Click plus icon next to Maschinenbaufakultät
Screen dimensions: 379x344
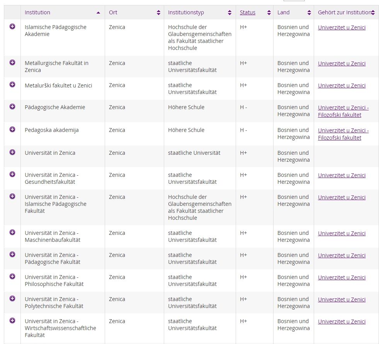pyautogui.click(x=12, y=232)
